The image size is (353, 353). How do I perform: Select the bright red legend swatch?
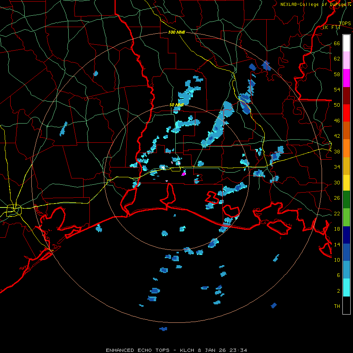(x=346, y=113)
